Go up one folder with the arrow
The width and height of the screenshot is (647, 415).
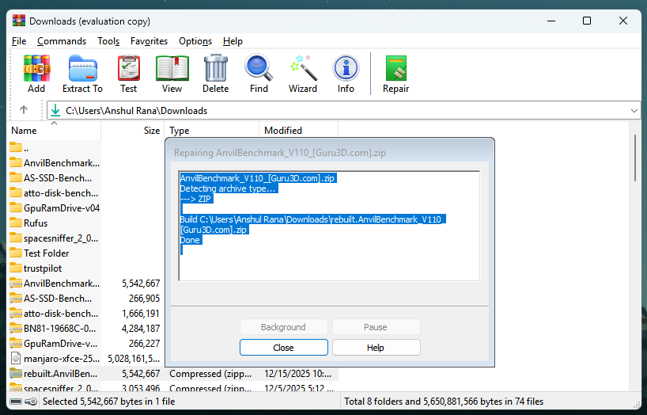pos(24,110)
